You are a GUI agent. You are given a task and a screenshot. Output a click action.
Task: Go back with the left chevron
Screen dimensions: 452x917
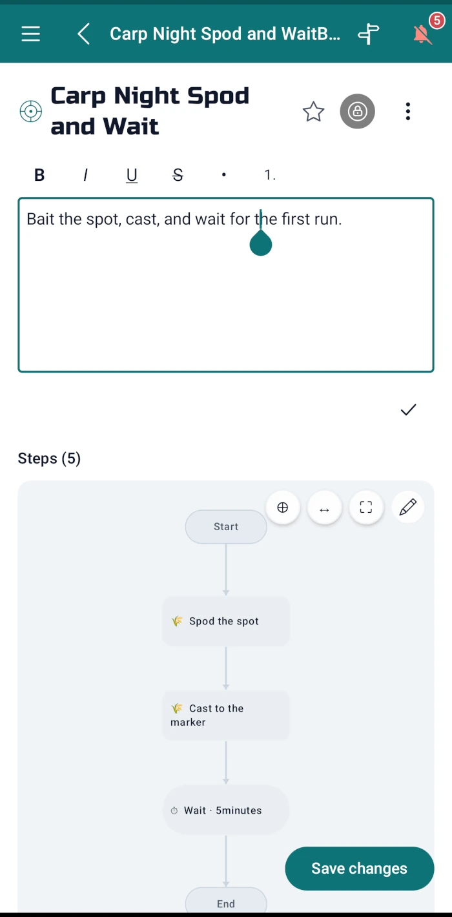(x=83, y=34)
